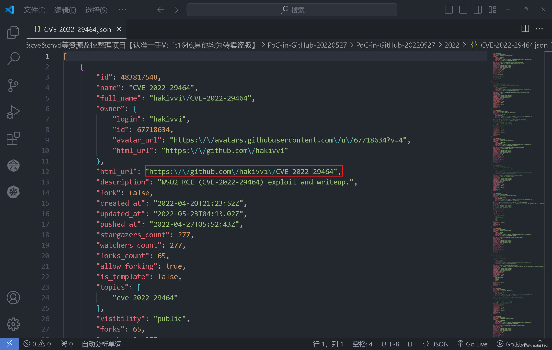Viewport: 552px width, 350px height.
Task: Toggle the primary sidebar layout button
Action: pos(448,10)
